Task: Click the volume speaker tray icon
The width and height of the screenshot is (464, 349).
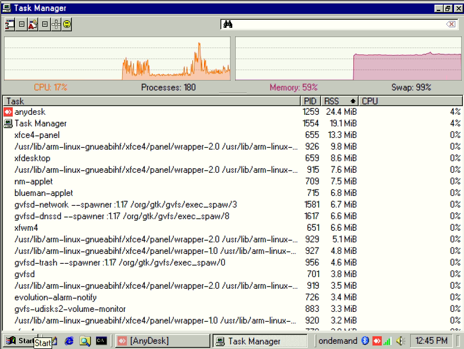Action: tap(400, 341)
